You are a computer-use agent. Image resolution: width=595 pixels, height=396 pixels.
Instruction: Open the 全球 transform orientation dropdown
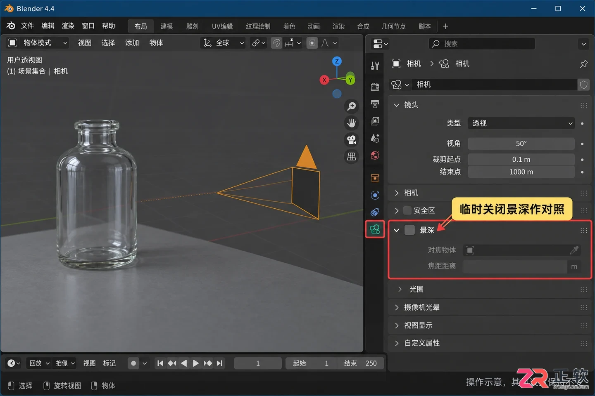224,43
